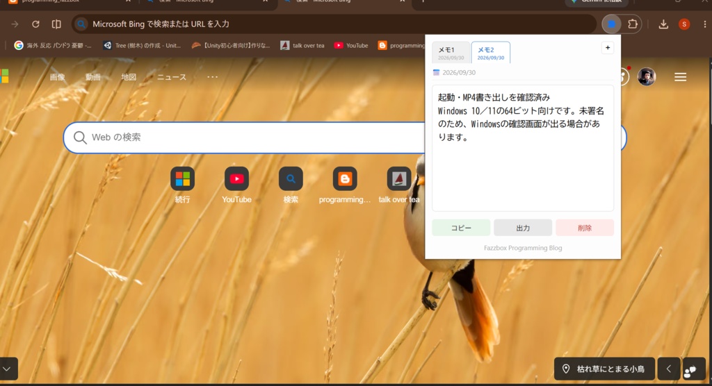This screenshot has width=712, height=386.
Task: Open the red S profile icon
Action: click(684, 24)
